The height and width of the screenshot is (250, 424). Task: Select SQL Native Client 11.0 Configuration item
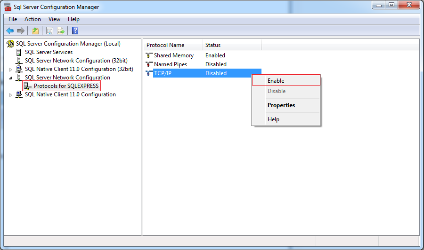(x=70, y=94)
